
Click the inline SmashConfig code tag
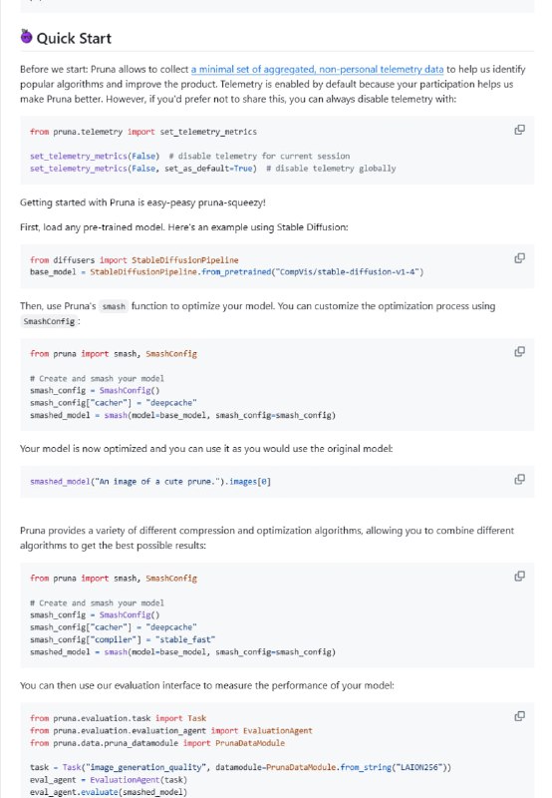click(x=49, y=321)
